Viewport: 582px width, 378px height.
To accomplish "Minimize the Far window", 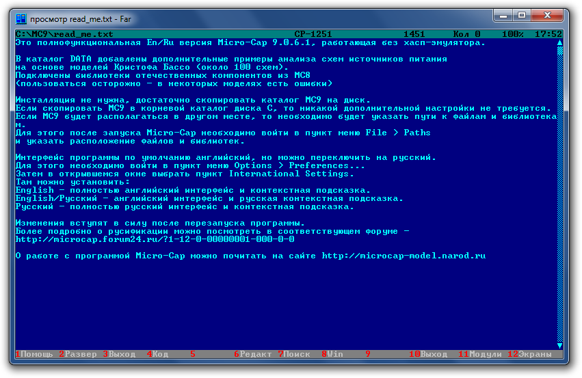I will click(503, 15).
